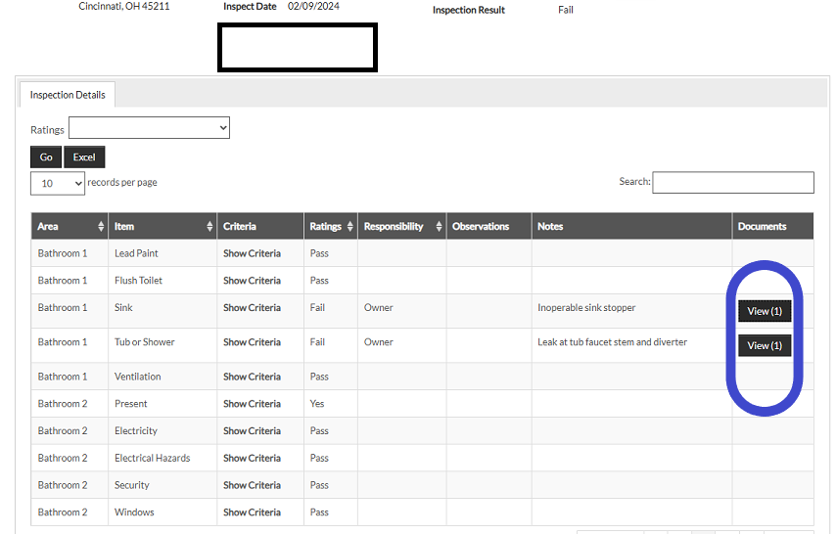The width and height of the screenshot is (836, 534).
Task: Export results with the Excel button
Action: tap(84, 157)
